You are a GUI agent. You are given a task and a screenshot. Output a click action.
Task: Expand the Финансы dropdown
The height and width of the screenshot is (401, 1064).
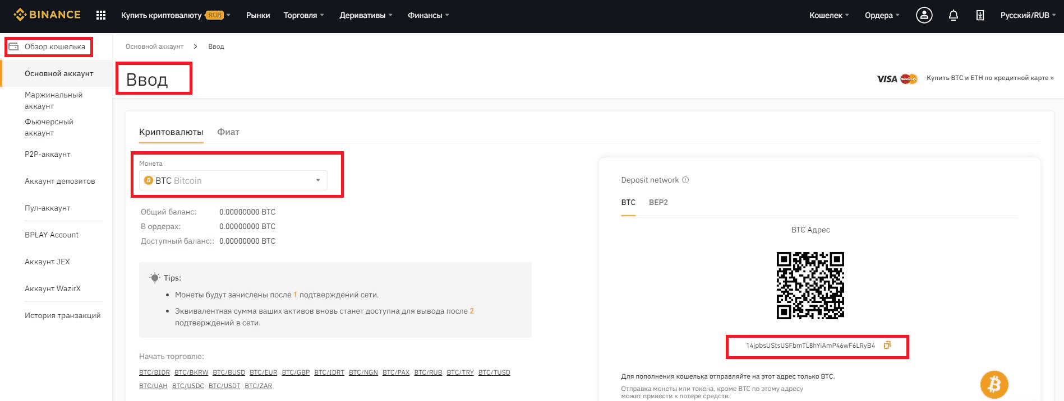pos(429,15)
